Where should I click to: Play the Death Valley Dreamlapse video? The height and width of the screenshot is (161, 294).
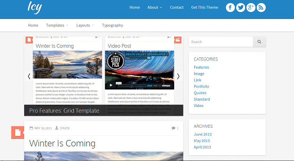coord(111,85)
